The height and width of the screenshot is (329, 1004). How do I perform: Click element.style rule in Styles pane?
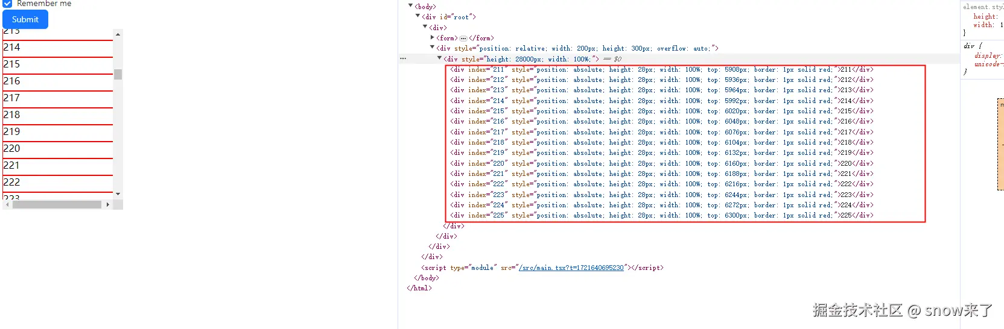coord(983,7)
